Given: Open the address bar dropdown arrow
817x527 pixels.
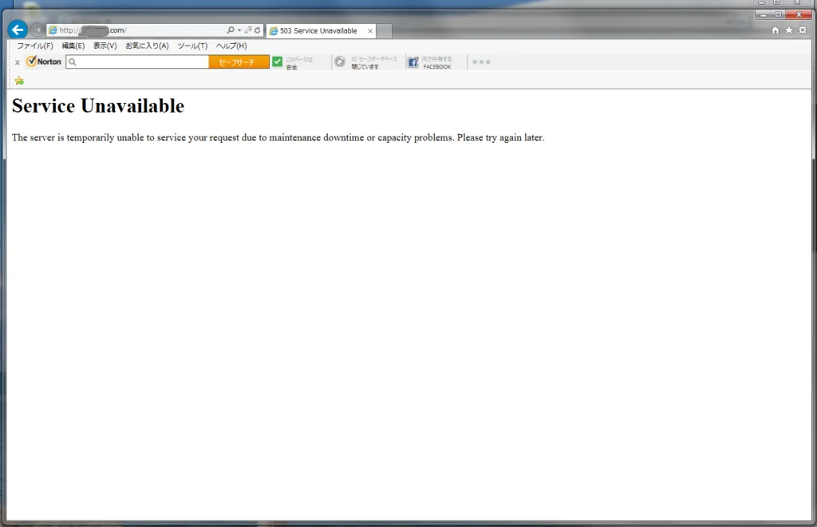Looking at the screenshot, I should pos(239,30).
